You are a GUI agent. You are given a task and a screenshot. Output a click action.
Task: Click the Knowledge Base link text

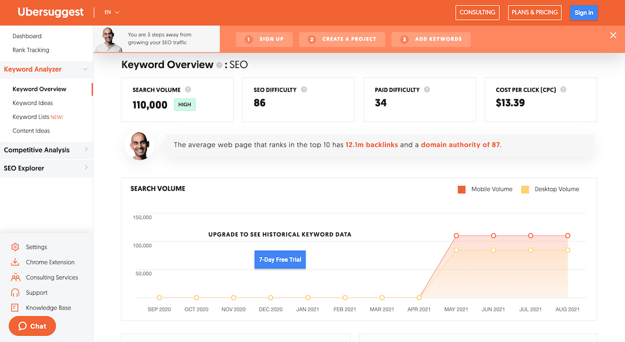[x=48, y=308]
